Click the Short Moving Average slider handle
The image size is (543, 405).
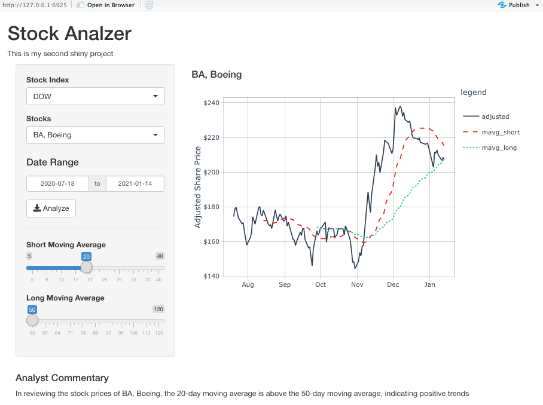click(86, 268)
